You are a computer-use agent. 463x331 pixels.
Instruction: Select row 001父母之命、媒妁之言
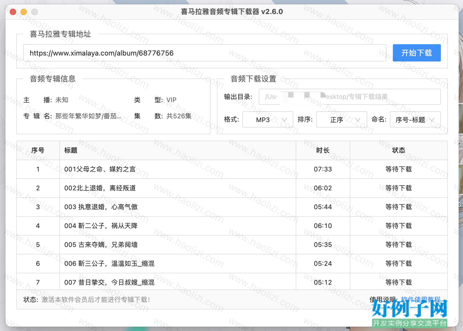pos(232,169)
